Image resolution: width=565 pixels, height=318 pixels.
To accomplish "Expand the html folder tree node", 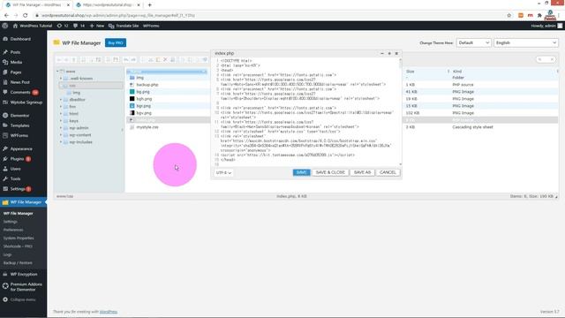I will coord(61,114).
